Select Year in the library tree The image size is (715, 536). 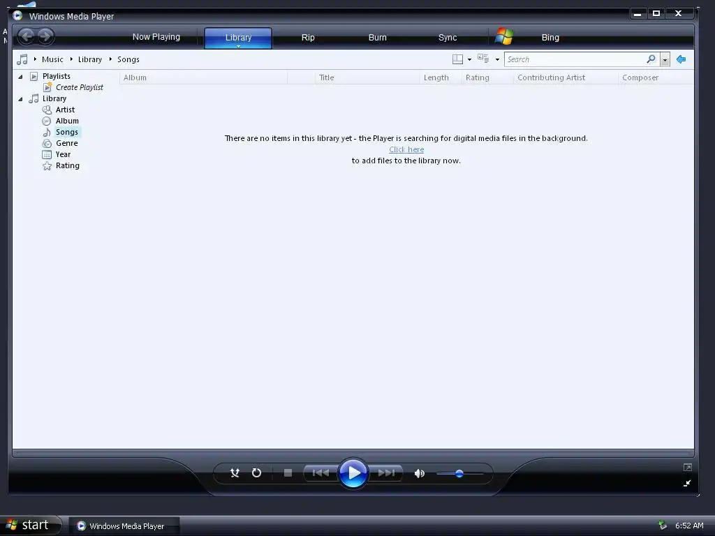[63, 154]
